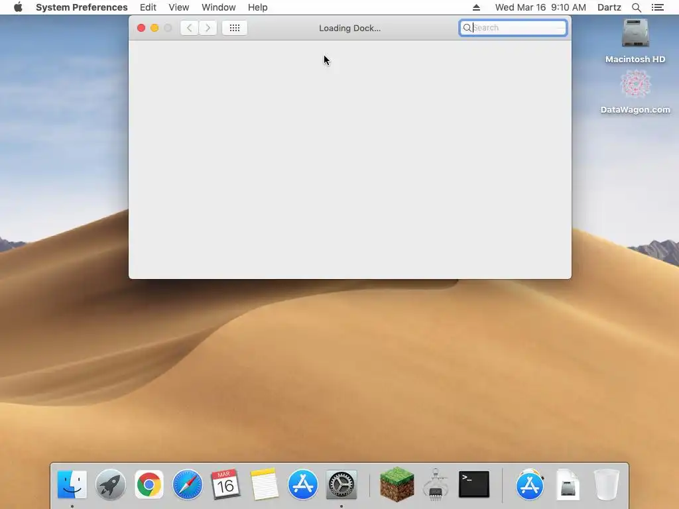The image size is (679, 509).
Task: Open Terminal from the Dock
Action: pyautogui.click(x=474, y=484)
